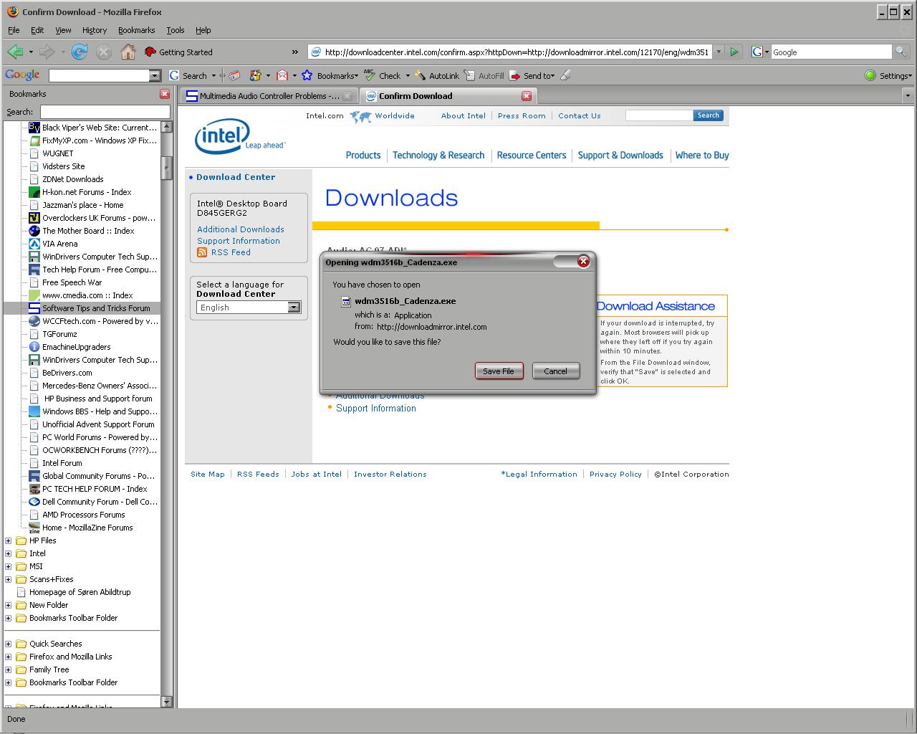The width and height of the screenshot is (917, 734).
Task: Click the Google toolbar Search button
Action: (188, 75)
